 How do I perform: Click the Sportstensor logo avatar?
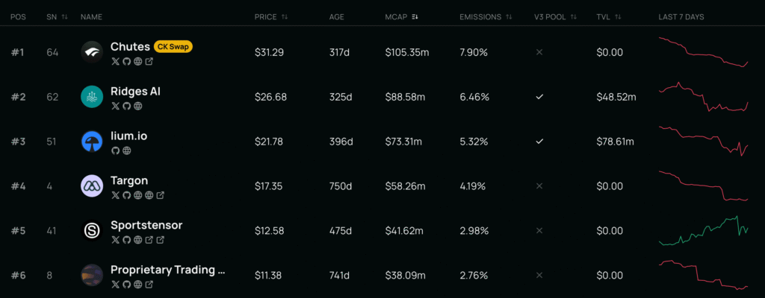92,231
